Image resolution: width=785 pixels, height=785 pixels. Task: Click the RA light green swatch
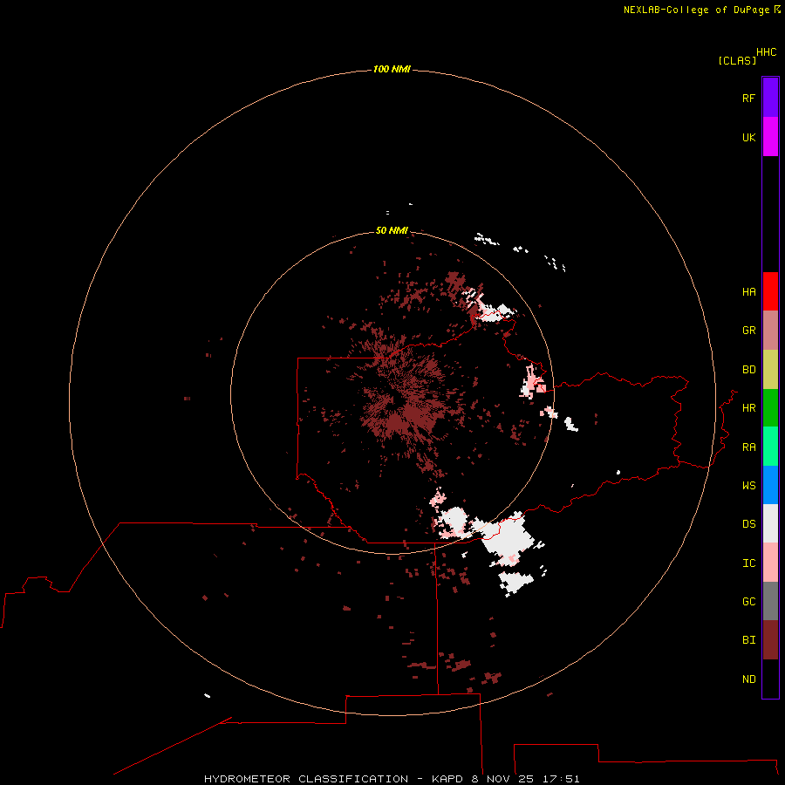pos(770,447)
